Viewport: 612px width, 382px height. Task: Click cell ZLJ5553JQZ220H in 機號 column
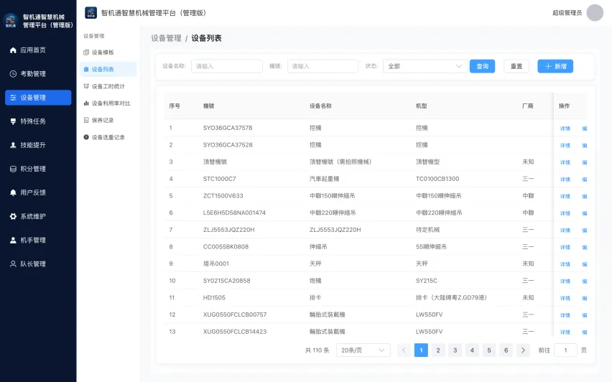pos(228,230)
